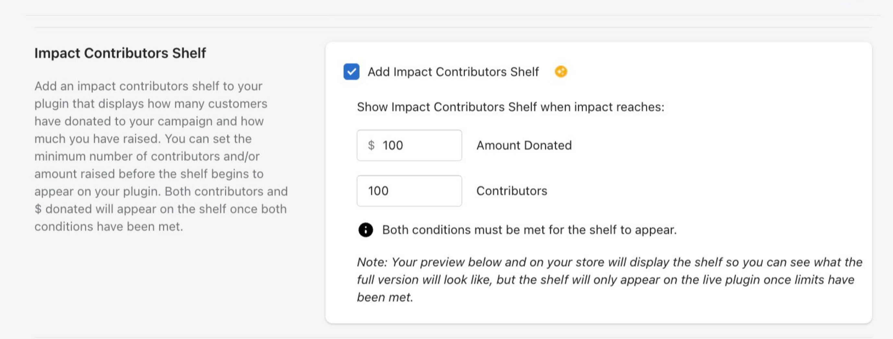
Task: Click 'plugin that displays how many customers' line
Action: point(151,104)
